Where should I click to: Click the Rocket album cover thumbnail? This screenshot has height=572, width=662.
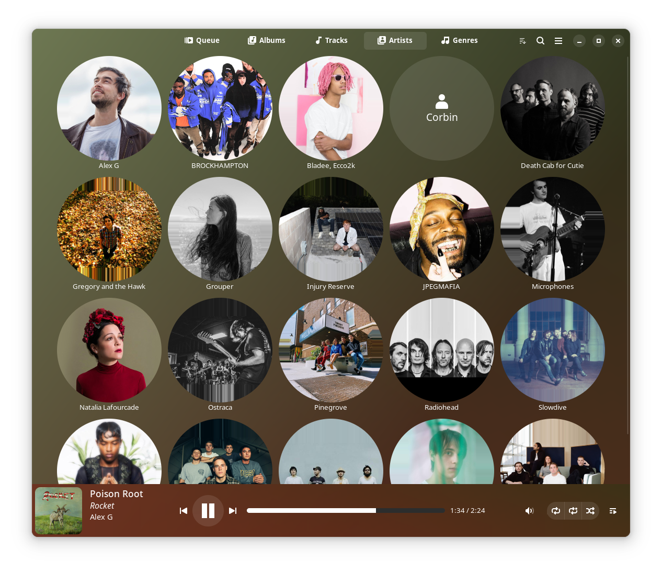(x=59, y=511)
